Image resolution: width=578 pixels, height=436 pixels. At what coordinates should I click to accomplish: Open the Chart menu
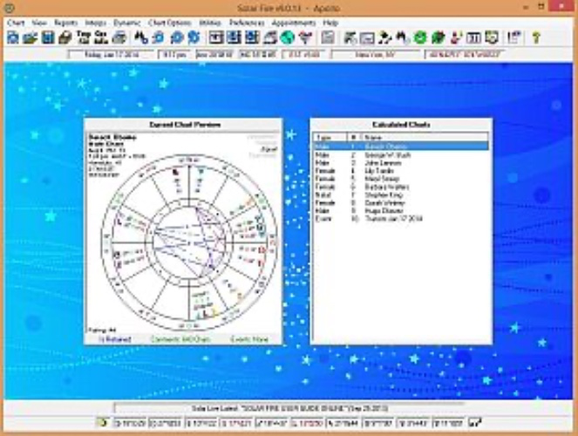tap(15, 21)
